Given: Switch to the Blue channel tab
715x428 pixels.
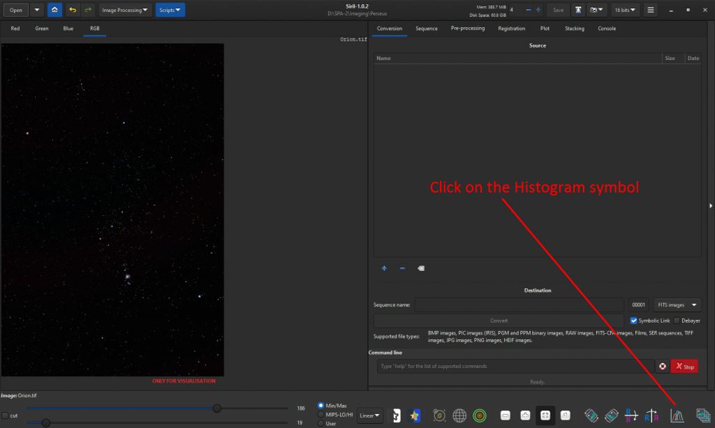Looking at the screenshot, I should click(68, 28).
